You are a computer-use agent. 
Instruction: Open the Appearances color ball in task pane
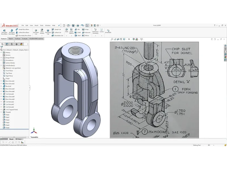point(225,57)
